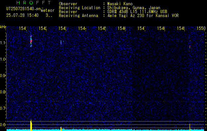Click the green HROFFT title
Screen dimensions: 207x131
[34, 3]
